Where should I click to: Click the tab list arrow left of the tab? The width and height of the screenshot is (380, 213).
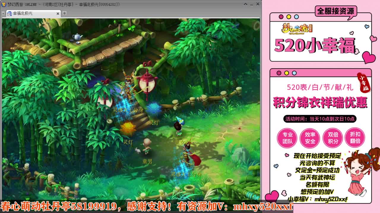(3, 13)
